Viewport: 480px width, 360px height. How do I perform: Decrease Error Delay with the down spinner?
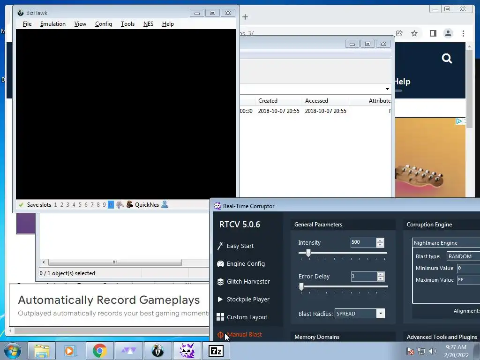coord(380,278)
